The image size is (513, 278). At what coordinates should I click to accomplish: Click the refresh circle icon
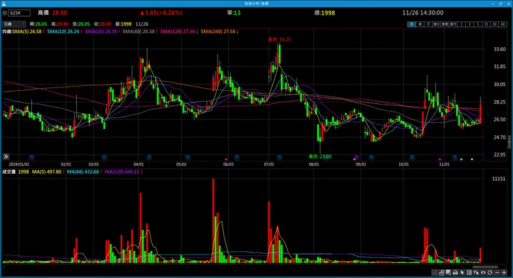[x=489, y=272]
